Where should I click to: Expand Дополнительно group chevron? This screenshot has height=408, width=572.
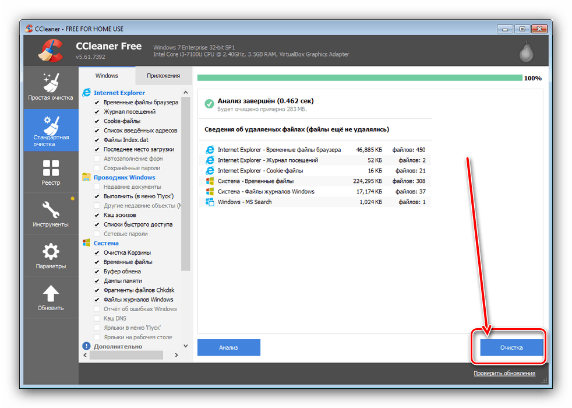(x=186, y=346)
